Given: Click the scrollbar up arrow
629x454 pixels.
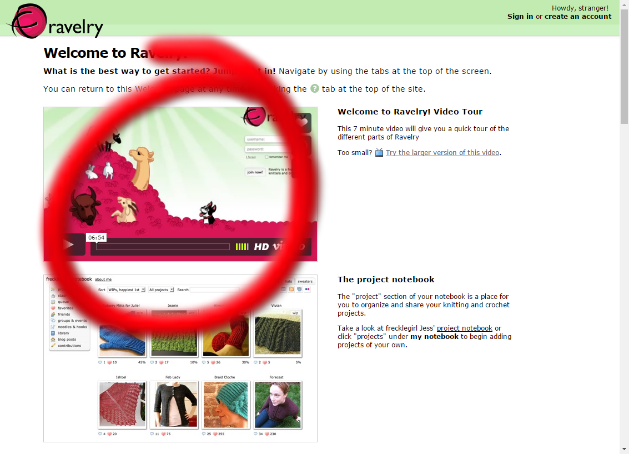Looking at the screenshot, I should pyautogui.click(x=624, y=4).
